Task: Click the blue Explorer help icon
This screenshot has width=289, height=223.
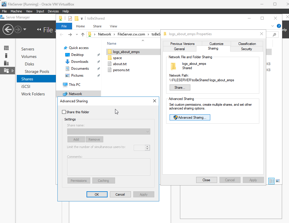Action: point(279,26)
